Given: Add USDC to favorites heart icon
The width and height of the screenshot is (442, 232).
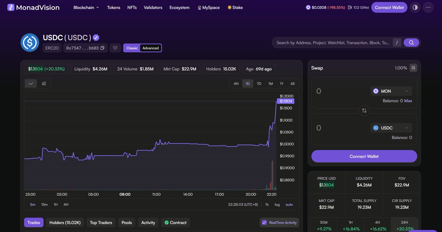Looking at the screenshot, I should pos(115,48).
